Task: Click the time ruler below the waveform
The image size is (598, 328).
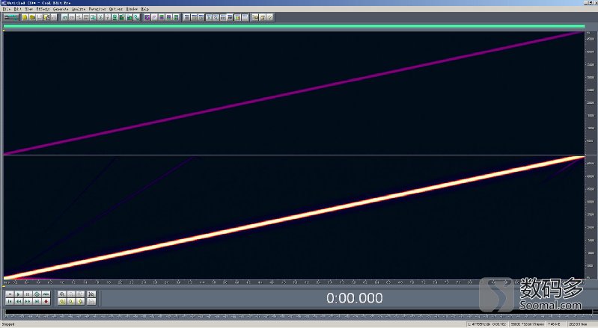Action: [x=293, y=282]
